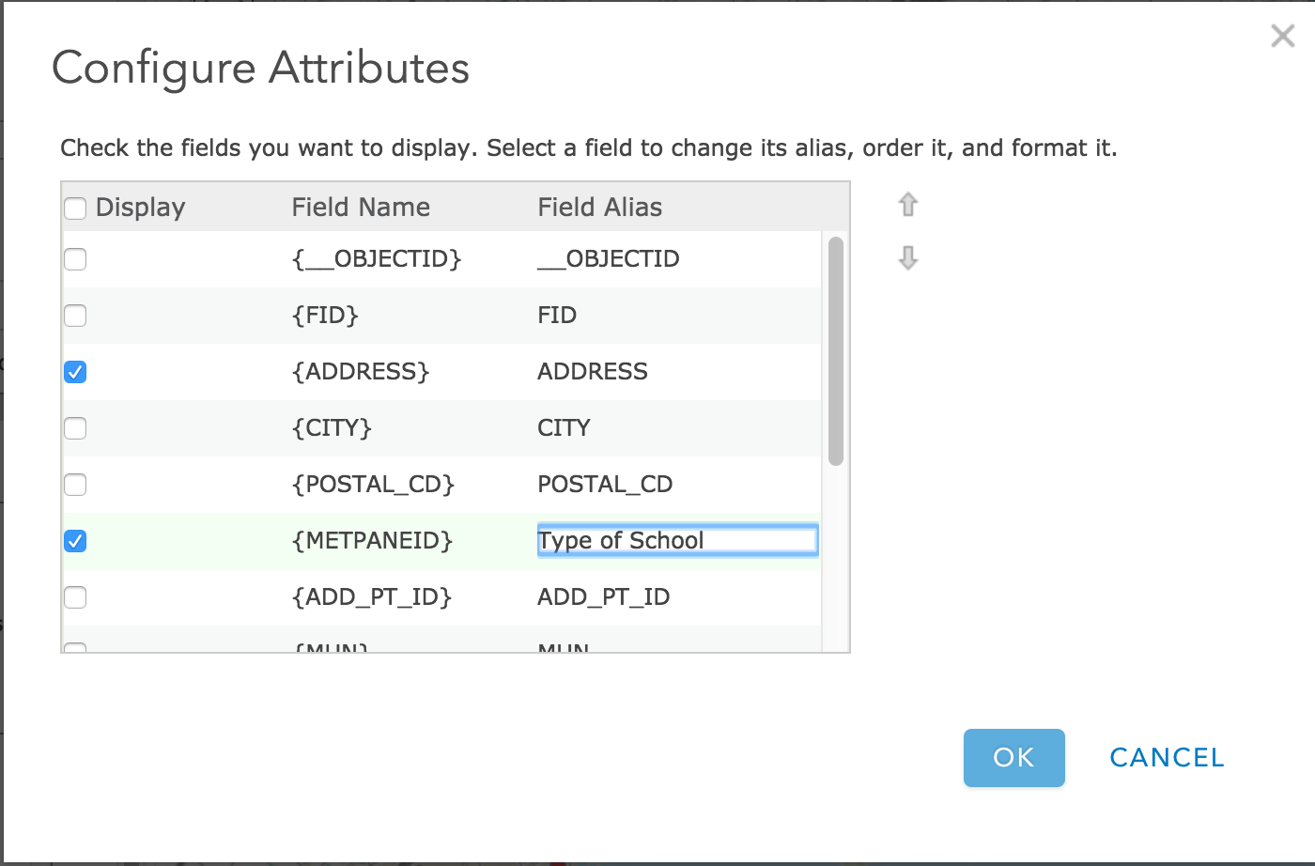The width and height of the screenshot is (1315, 866).
Task: Confirm changes with the OK button
Action: pos(1014,757)
